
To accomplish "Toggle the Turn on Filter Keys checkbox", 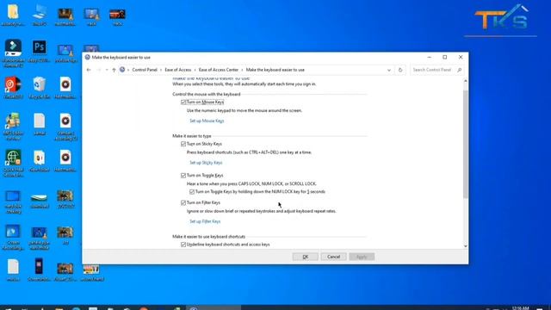I will pos(183,203).
